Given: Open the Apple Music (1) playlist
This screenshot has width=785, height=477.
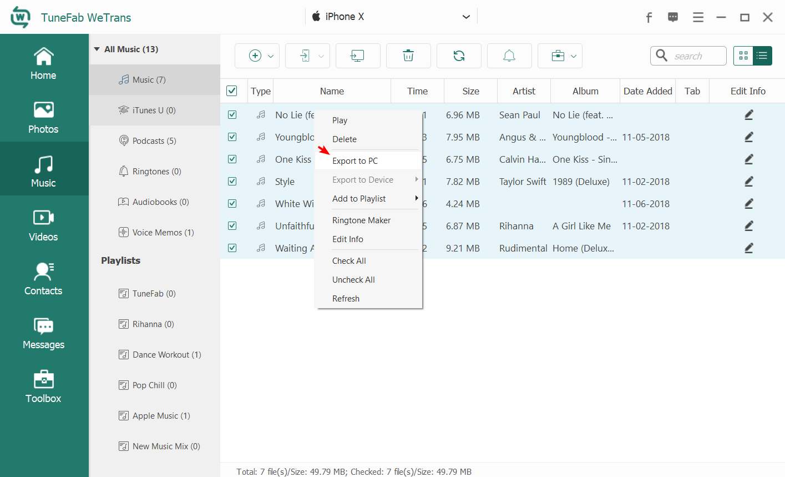Looking at the screenshot, I should tap(155, 416).
